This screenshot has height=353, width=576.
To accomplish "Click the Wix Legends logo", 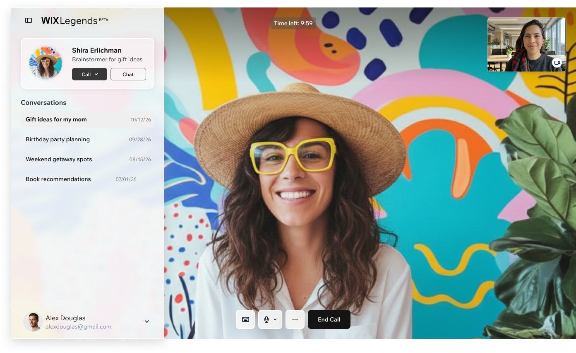I will pos(69,20).
